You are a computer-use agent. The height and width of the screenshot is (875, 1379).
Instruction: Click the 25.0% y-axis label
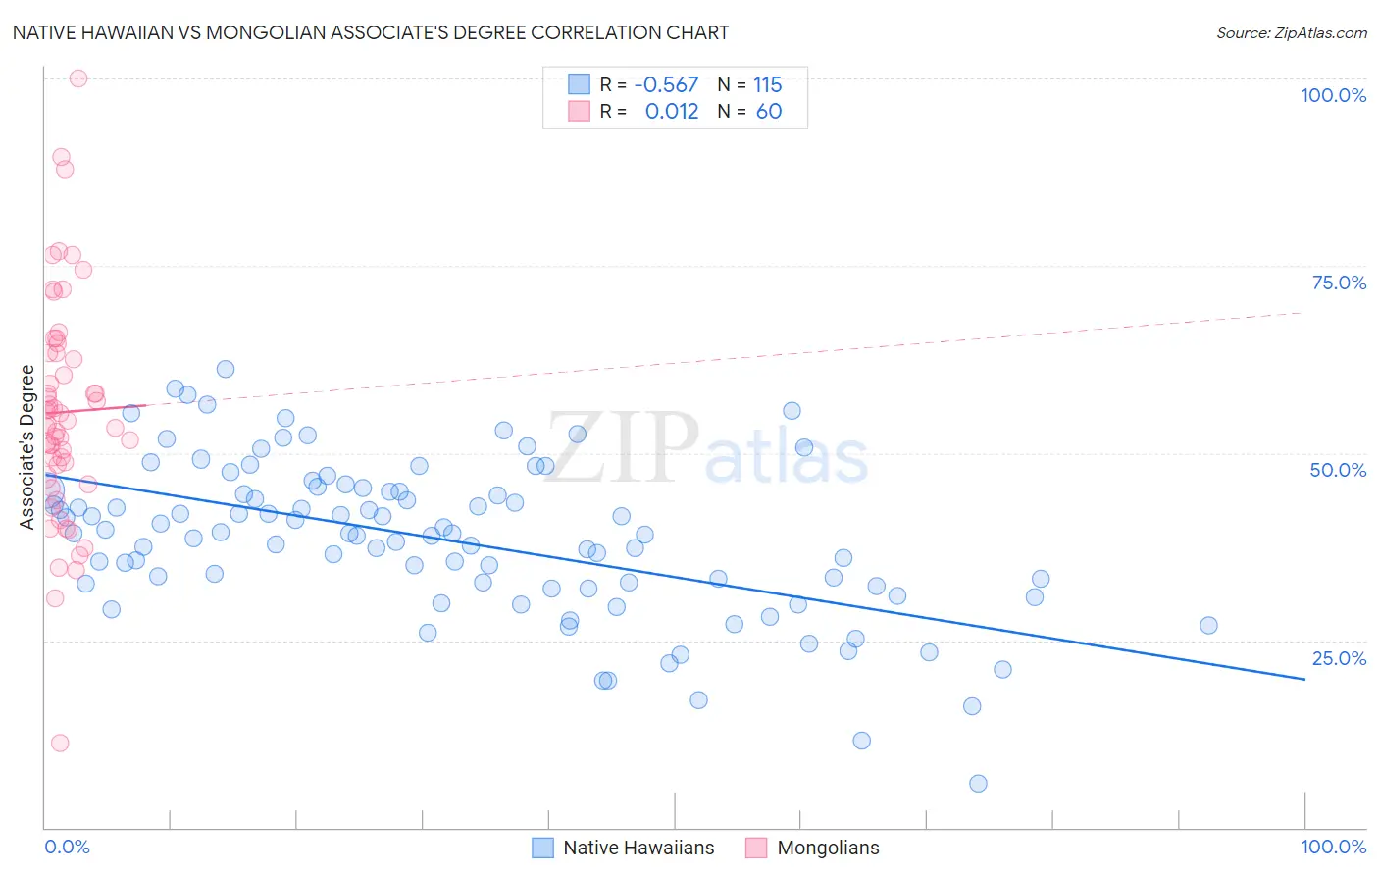tap(1339, 657)
